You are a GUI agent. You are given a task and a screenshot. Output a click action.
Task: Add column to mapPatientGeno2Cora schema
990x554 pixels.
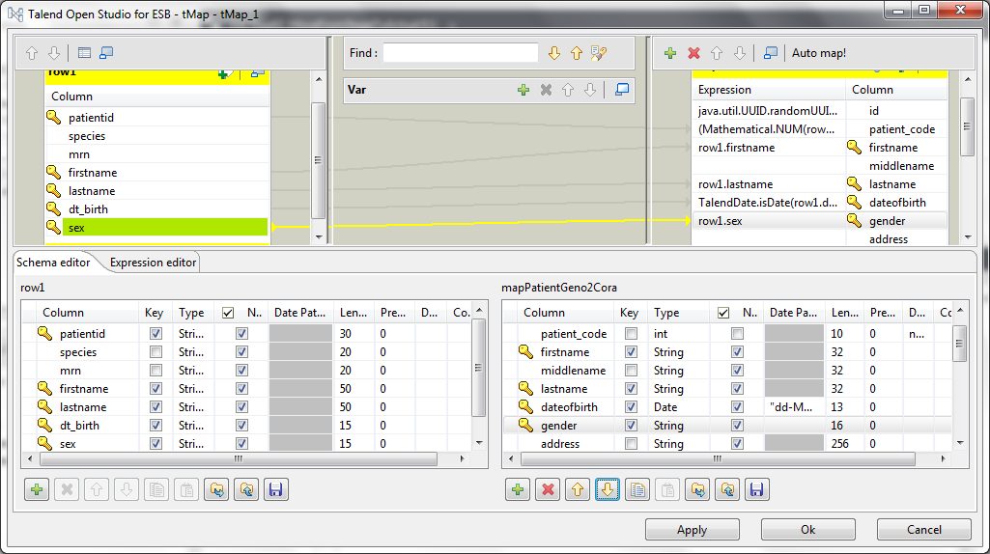coord(518,489)
